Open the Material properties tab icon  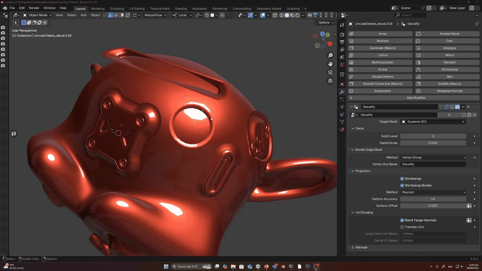coord(342,129)
